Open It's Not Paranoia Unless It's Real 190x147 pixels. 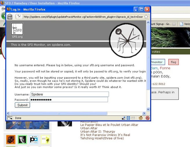click(x=105, y=135)
